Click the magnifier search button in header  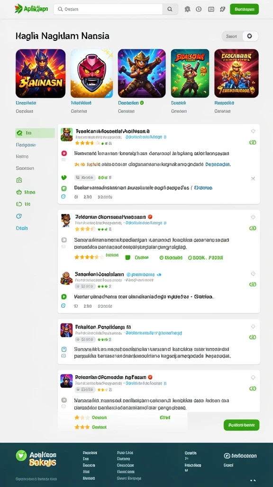[170, 10]
